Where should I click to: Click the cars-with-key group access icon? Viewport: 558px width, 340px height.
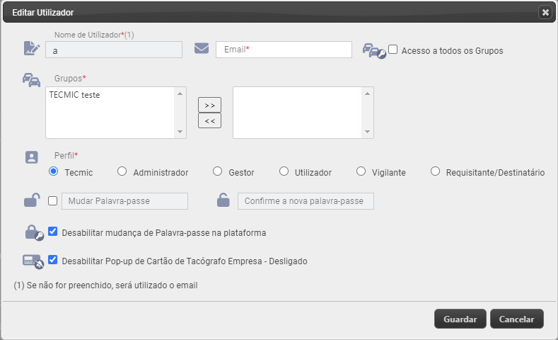click(374, 51)
